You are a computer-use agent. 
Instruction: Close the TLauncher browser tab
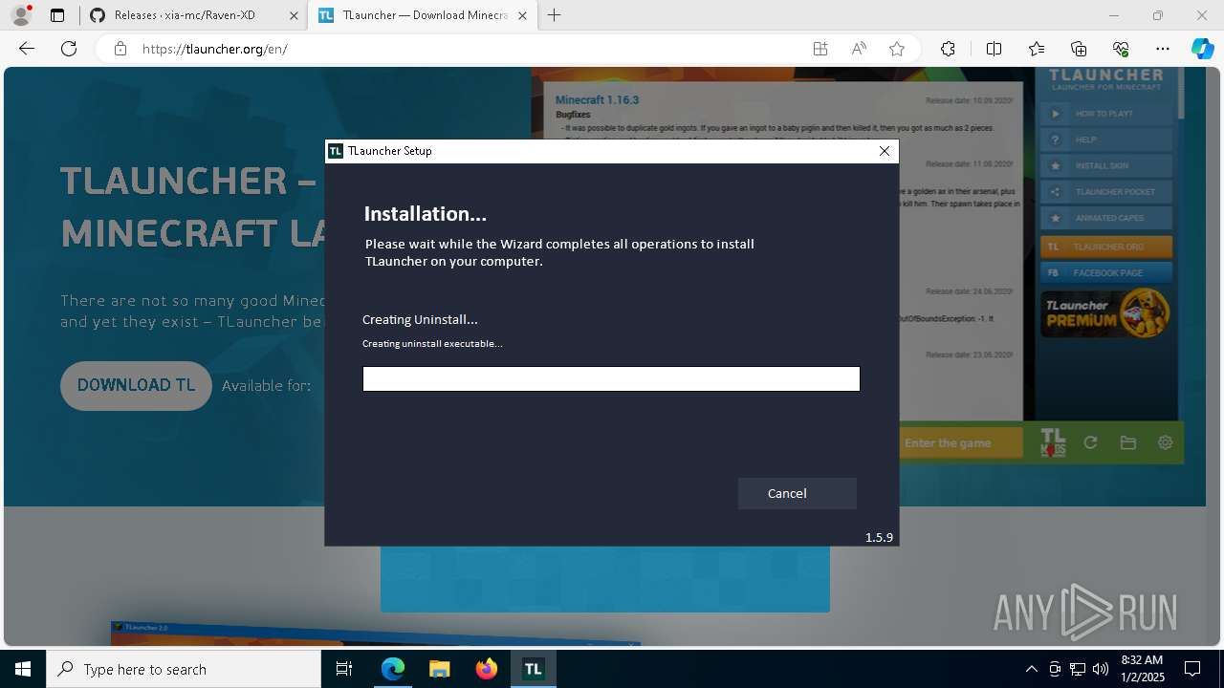coord(522,15)
